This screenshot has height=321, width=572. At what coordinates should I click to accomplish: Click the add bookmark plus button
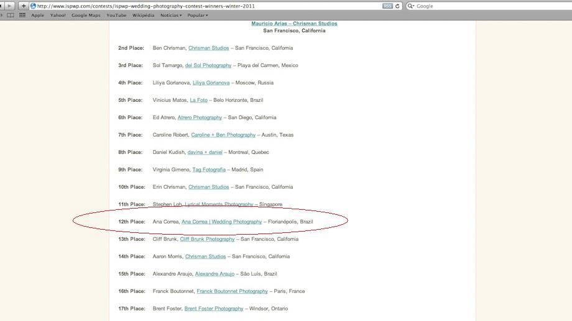(x=24, y=6)
